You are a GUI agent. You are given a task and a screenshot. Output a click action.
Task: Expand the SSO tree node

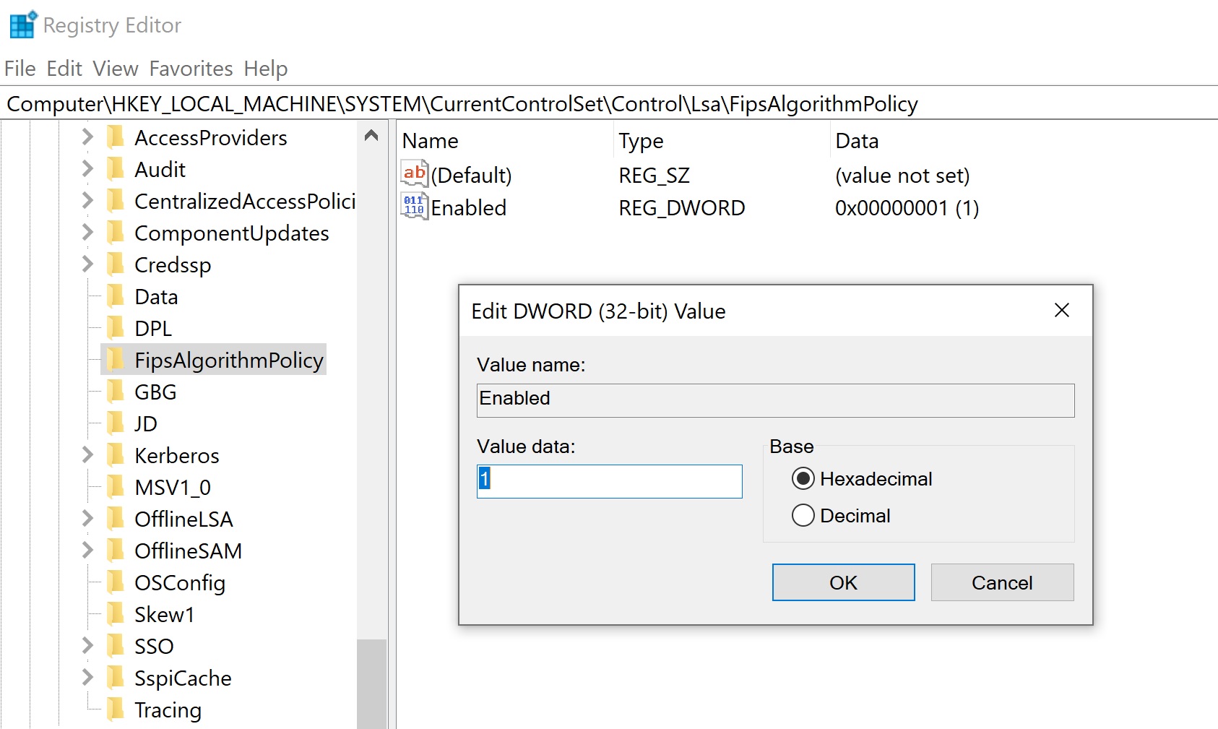click(86, 646)
